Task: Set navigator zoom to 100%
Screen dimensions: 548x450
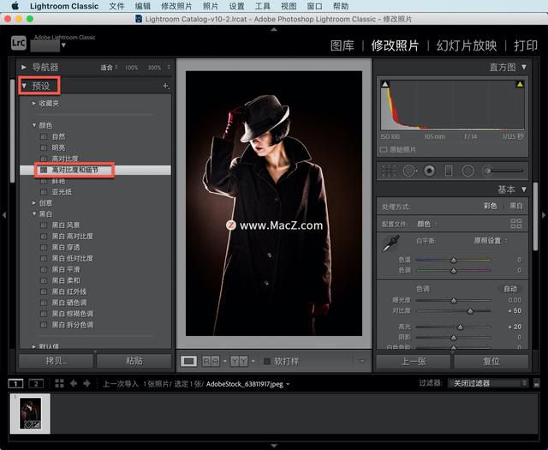Action: coord(132,68)
